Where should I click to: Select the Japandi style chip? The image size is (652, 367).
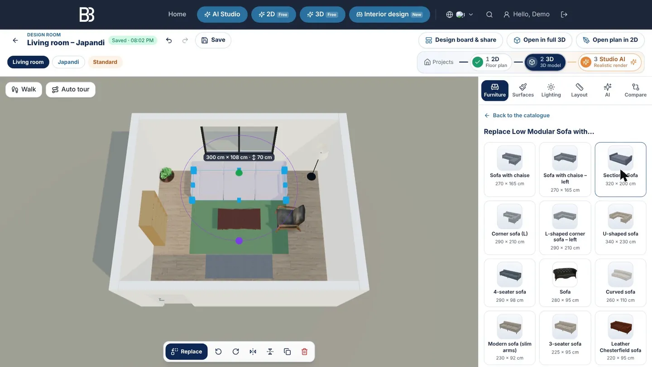coord(68,62)
